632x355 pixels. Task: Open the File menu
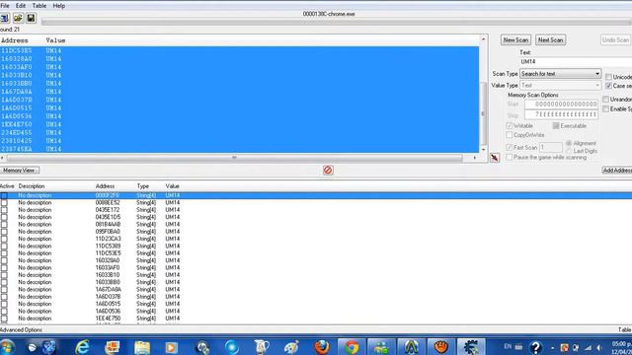5,6
